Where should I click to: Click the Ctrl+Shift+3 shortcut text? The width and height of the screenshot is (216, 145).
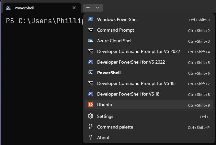(199, 41)
